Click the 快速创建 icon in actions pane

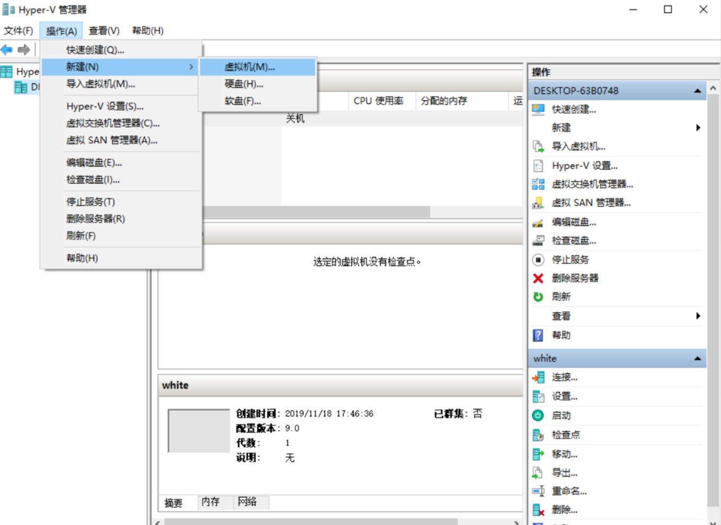[x=538, y=110]
